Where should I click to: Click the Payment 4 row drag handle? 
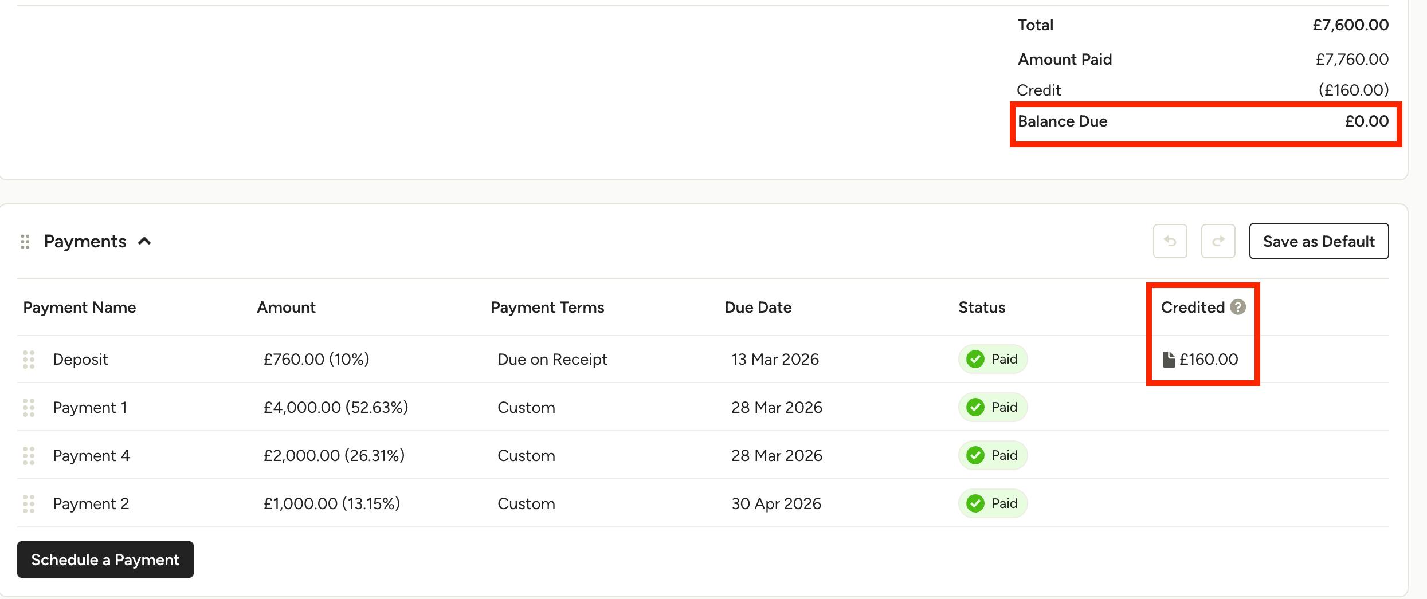(x=29, y=456)
